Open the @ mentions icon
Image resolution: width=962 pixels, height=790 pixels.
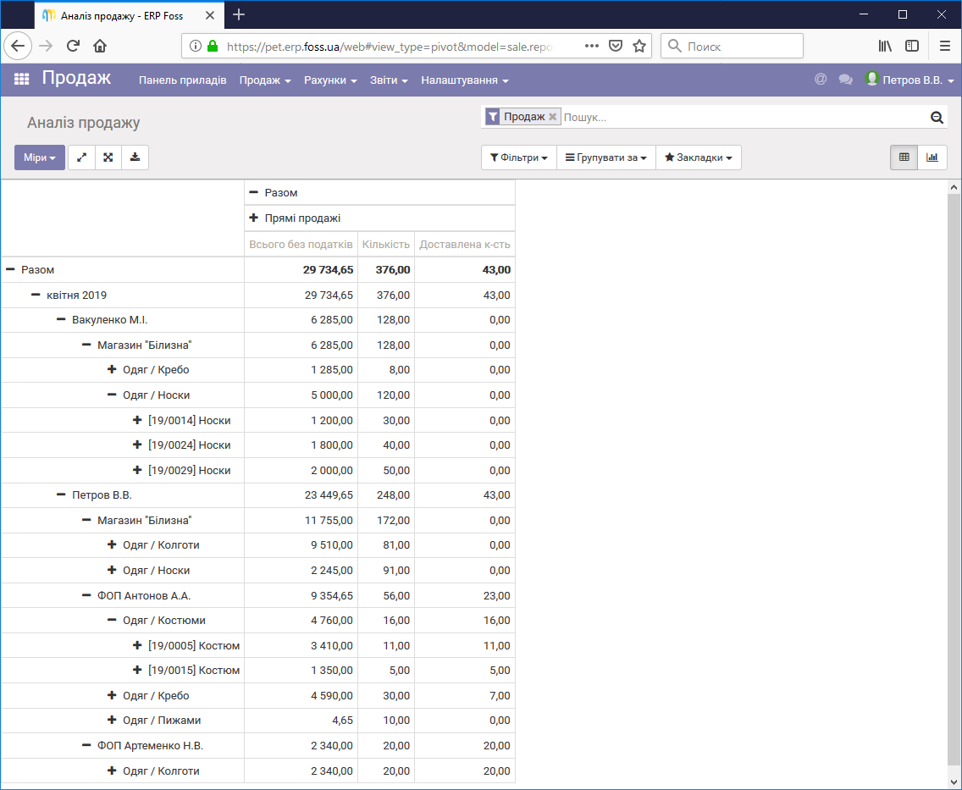[821, 79]
